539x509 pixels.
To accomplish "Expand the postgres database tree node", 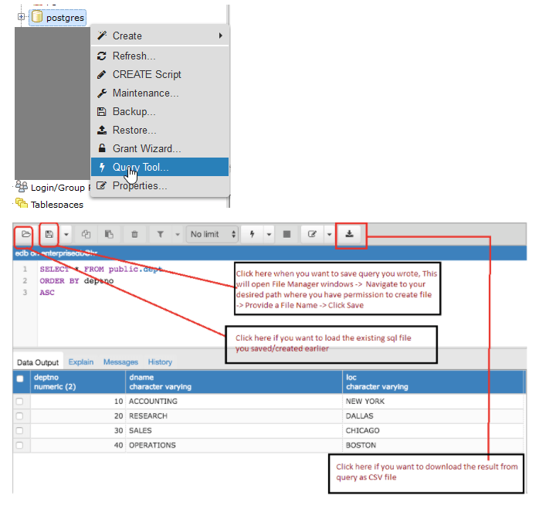I will pos(22,16).
